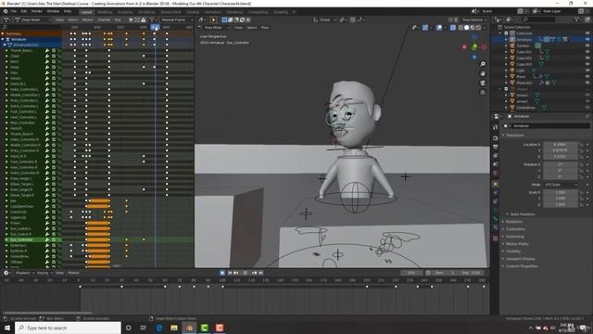
Task: Expand the Chest bone channel
Action: coord(6,56)
